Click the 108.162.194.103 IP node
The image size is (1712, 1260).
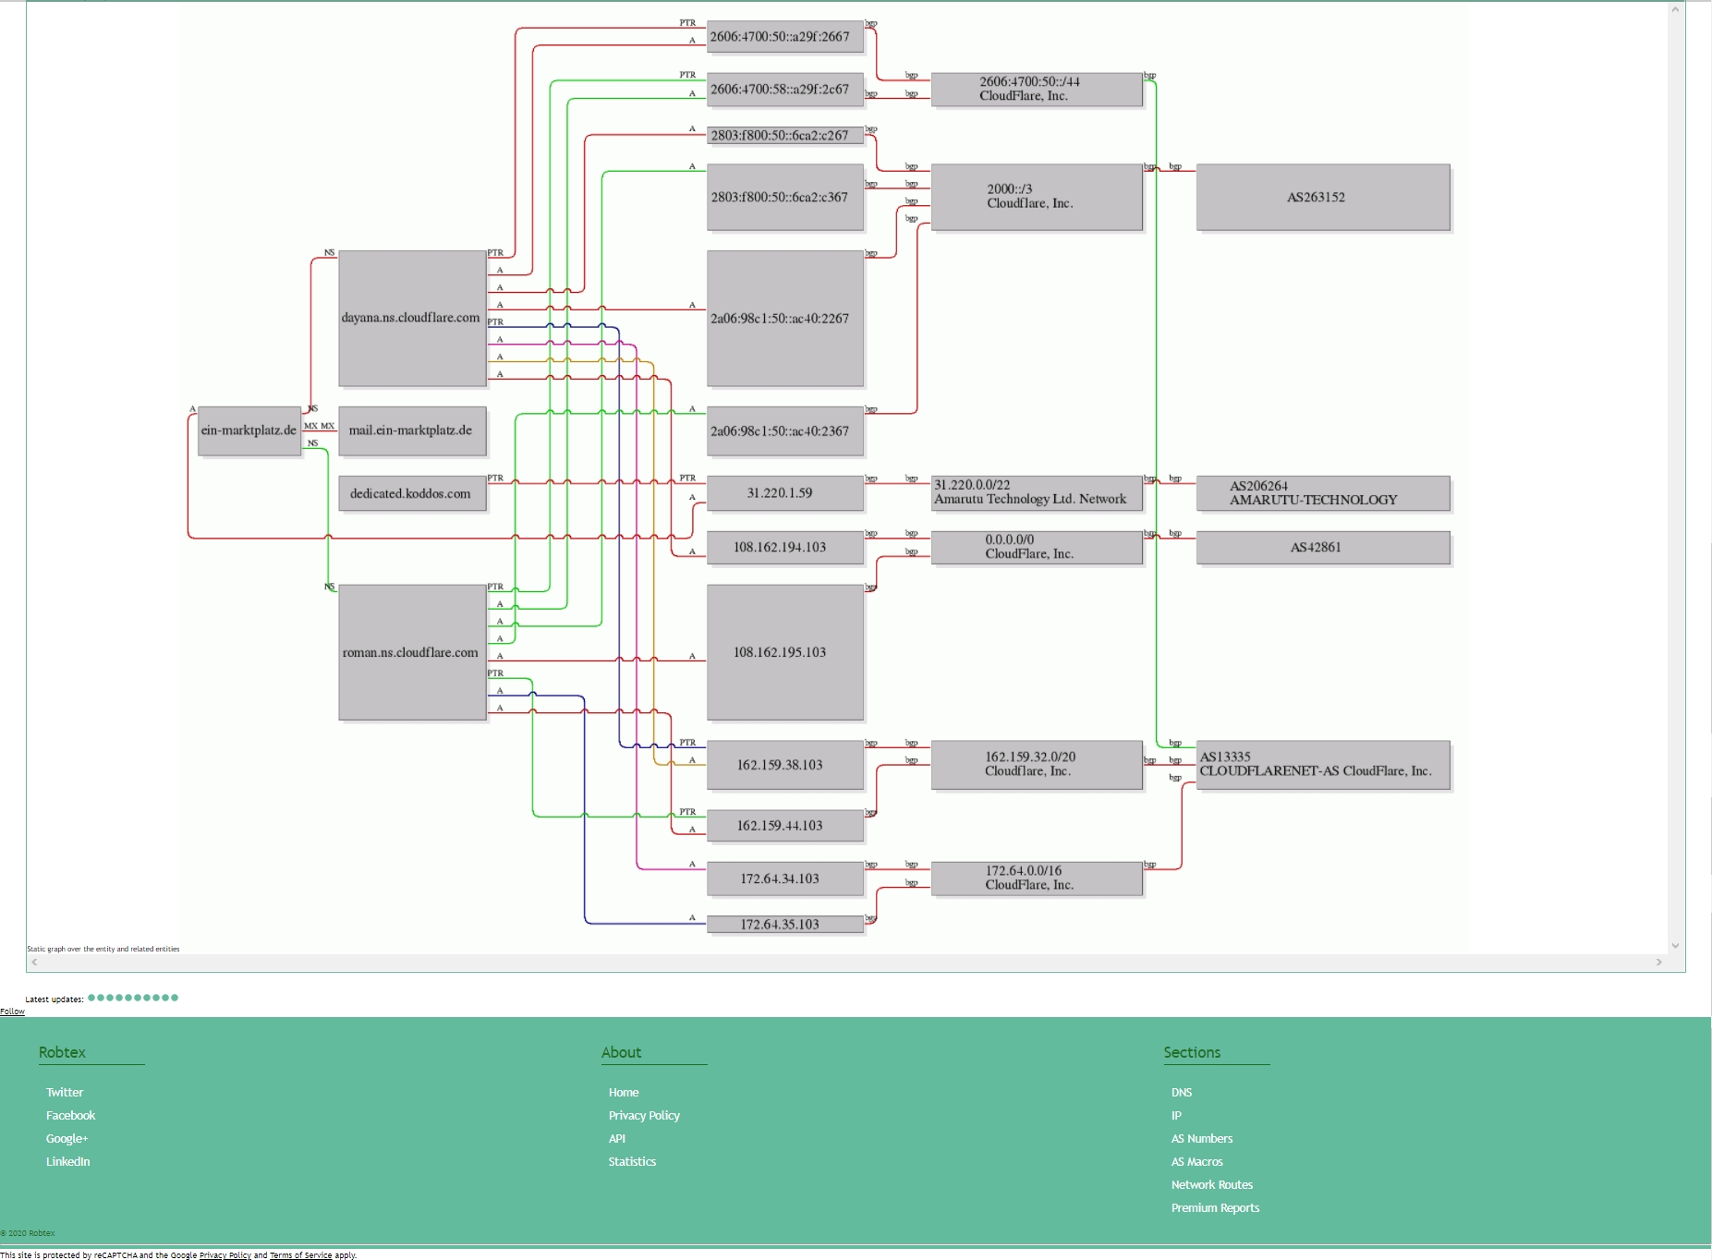click(x=784, y=547)
